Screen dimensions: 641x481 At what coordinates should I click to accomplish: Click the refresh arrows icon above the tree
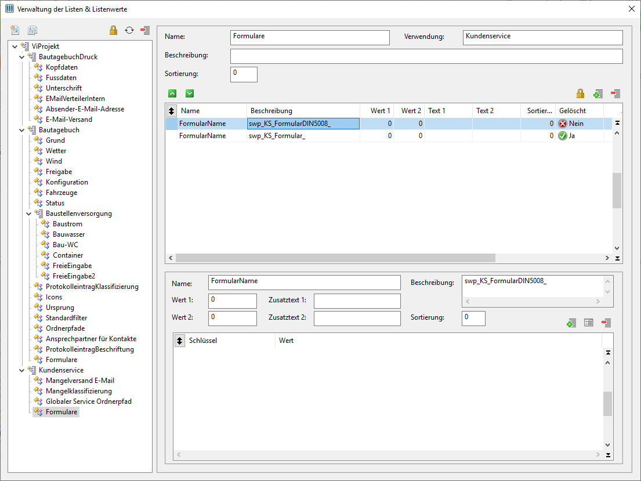click(x=129, y=30)
